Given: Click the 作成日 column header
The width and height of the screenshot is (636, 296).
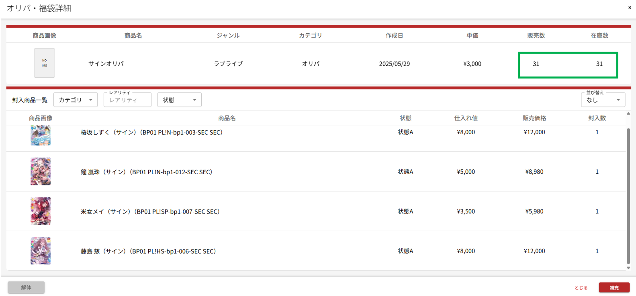Looking at the screenshot, I should pyautogui.click(x=395, y=36).
